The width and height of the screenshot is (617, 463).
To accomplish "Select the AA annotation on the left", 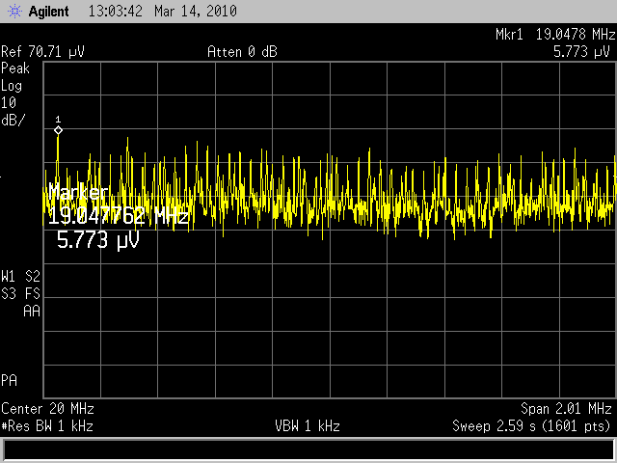I will [31, 311].
